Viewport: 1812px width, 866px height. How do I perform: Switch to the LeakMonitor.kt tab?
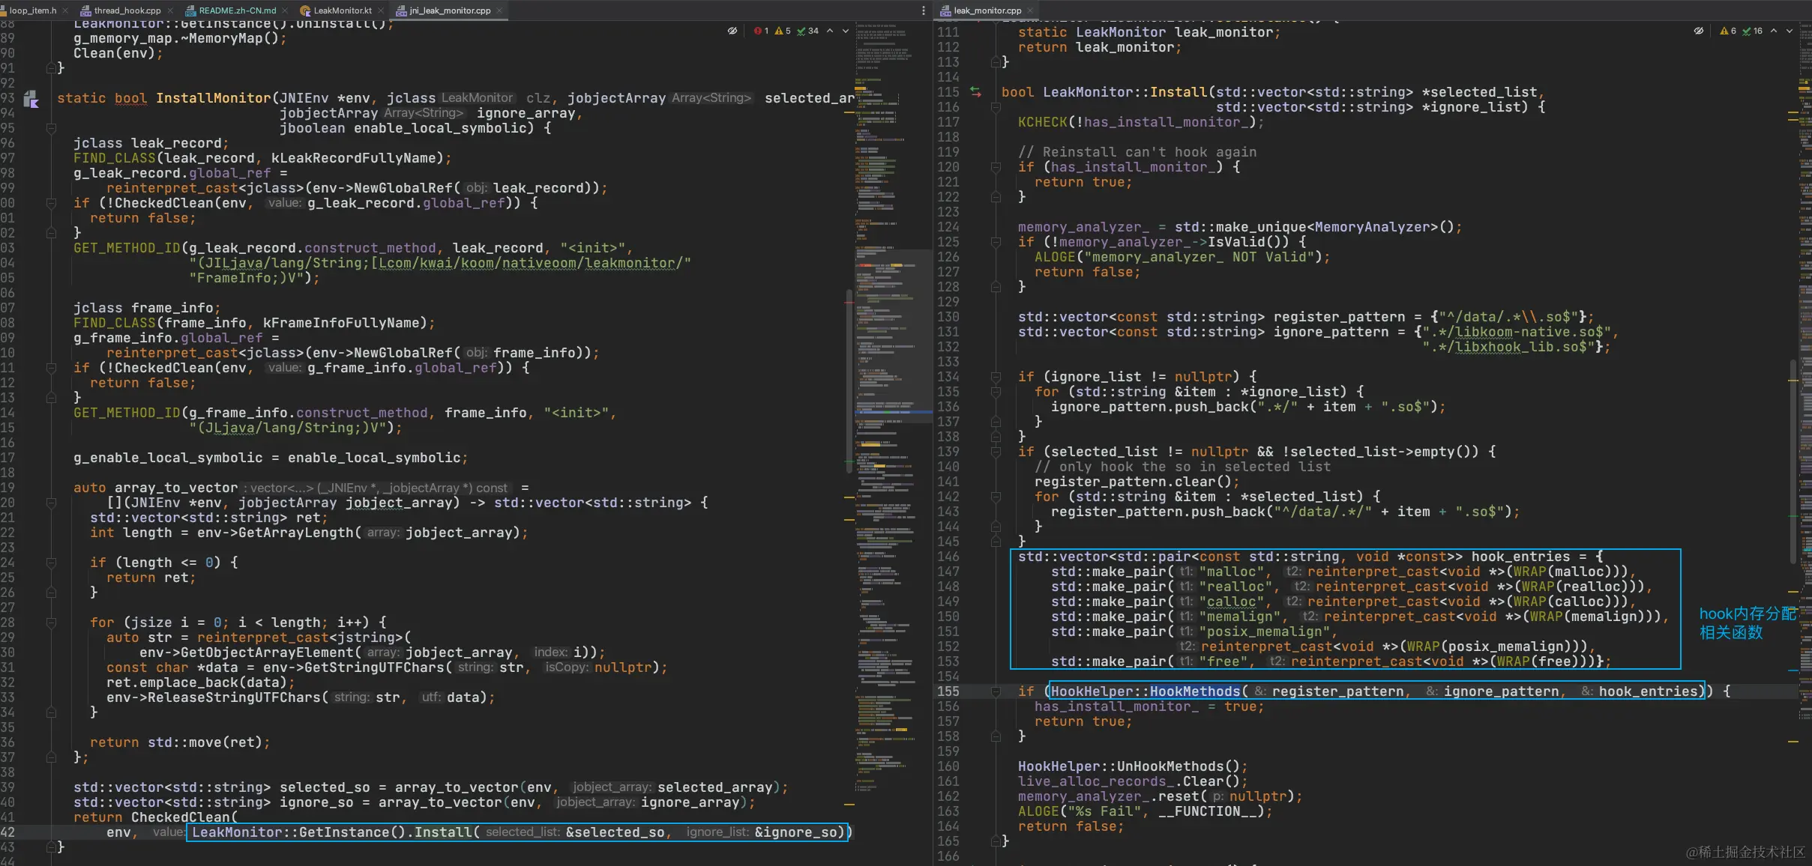[x=342, y=10]
